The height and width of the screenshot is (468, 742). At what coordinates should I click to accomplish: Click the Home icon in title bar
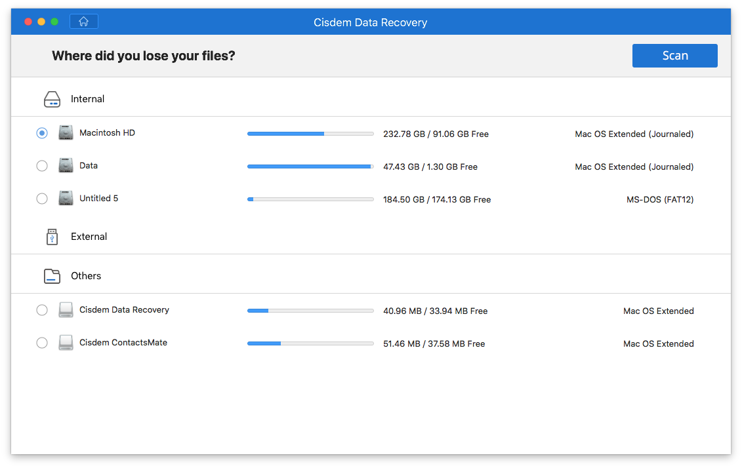tap(84, 22)
